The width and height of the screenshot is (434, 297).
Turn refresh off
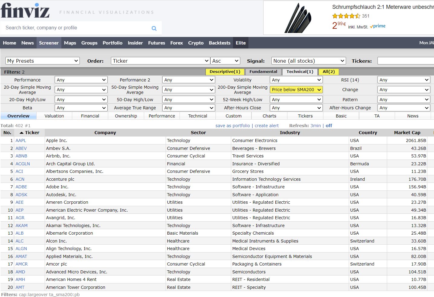tap(329, 126)
